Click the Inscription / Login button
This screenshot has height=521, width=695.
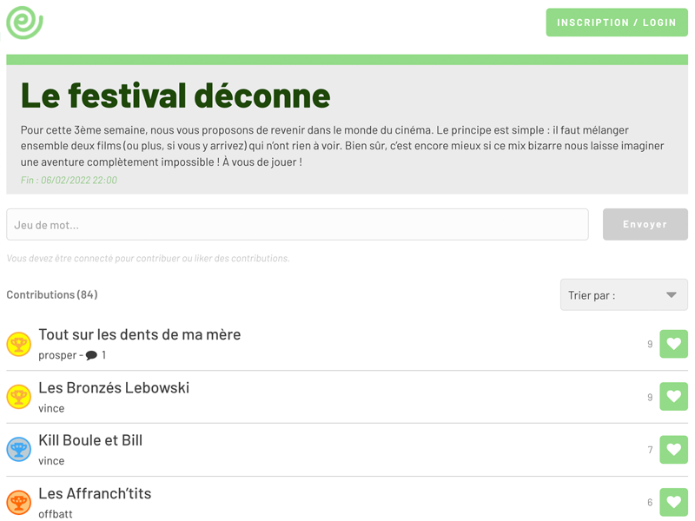(616, 23)
